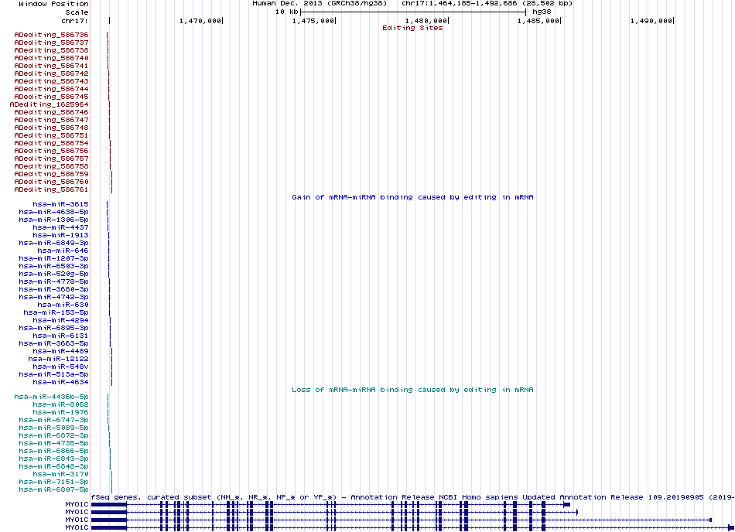This screenshot has height=532, width=735.
Task: Click the hsa-miR-4778-5p label
Action: (53, 281)
